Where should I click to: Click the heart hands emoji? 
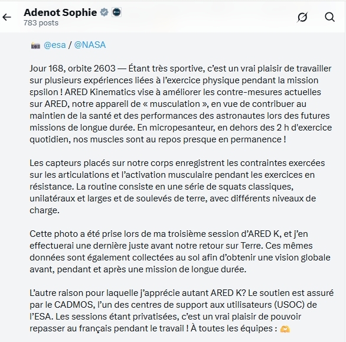pyautogui.click(x=285, y=329)
